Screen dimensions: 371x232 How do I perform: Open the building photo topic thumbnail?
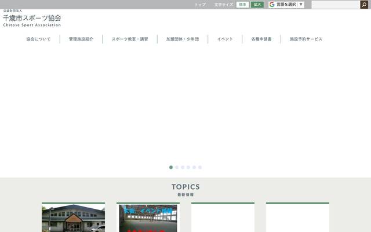74,218
